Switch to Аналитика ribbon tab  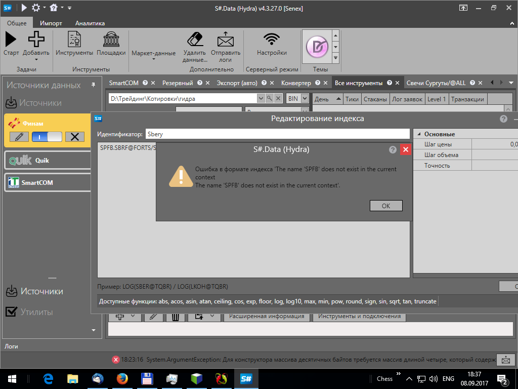[x=90, y=23]
